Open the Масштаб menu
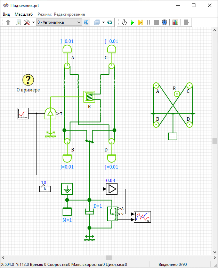The image size is (218, 268). [24, 14]
